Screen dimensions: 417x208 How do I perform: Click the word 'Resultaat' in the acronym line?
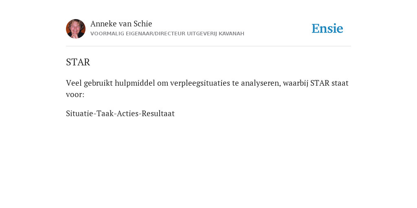pos(158,114)
